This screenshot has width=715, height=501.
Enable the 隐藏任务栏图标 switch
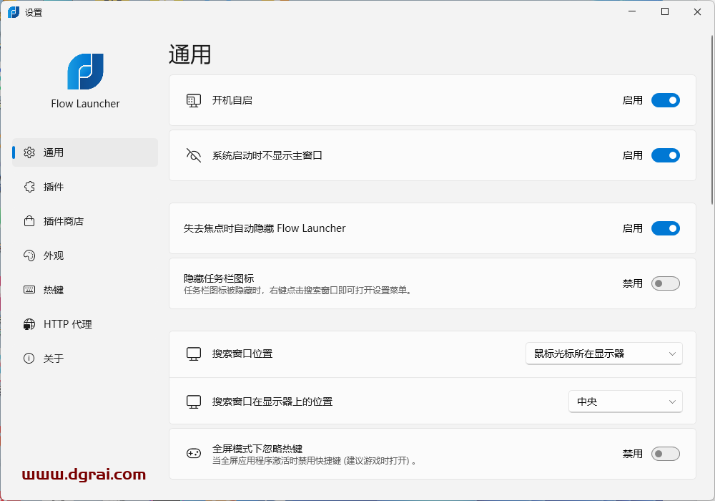pos(665,283)
